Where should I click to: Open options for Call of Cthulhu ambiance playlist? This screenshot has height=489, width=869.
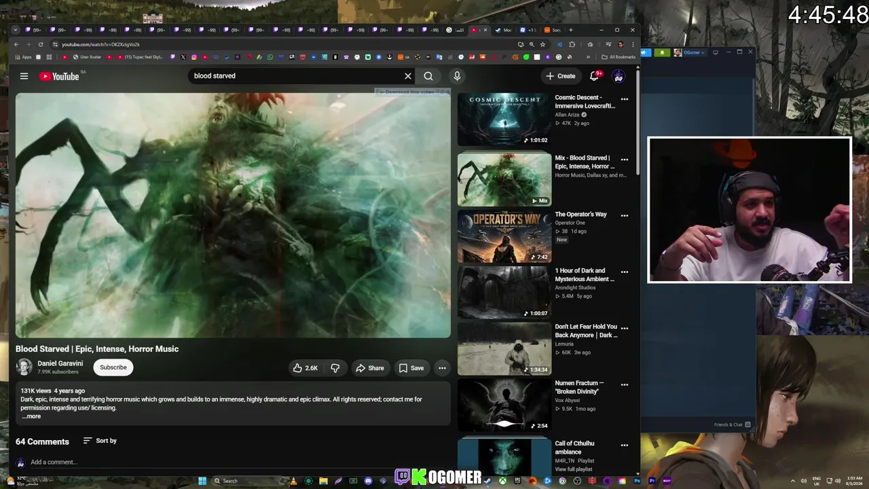pyautogui.click(x=625, y=446)
